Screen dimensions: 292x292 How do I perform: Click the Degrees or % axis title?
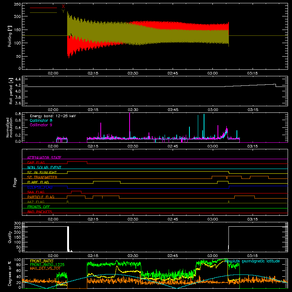[x=10, y=274]
